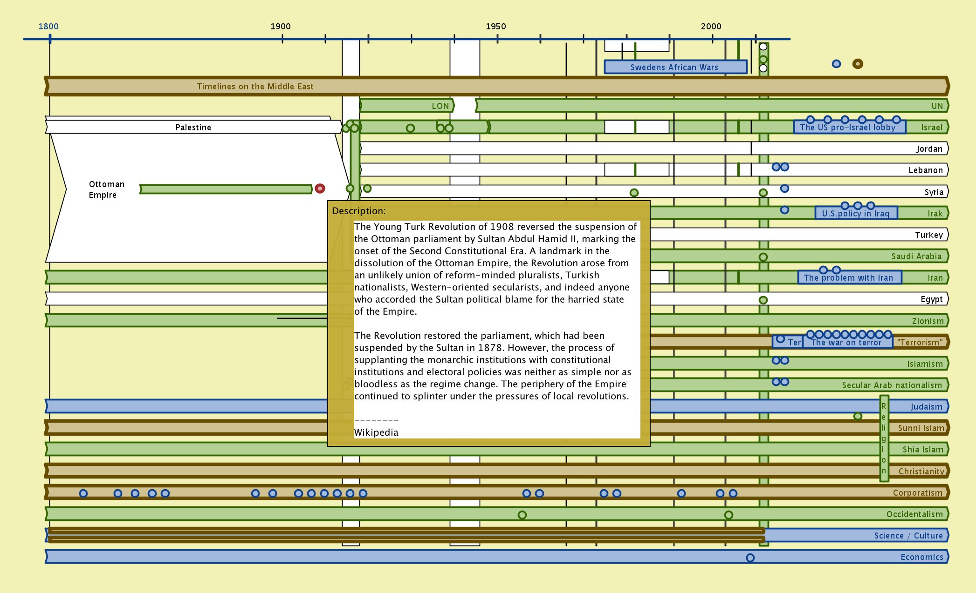Click the brown circle marker at top right

click(858, 64)
